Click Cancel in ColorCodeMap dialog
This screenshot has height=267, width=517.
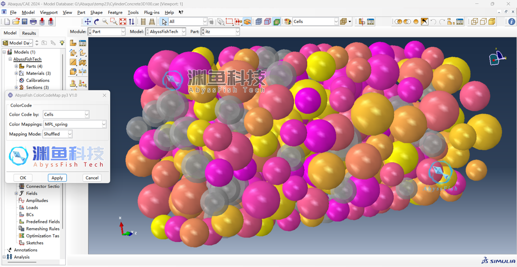tap(92, 178)
